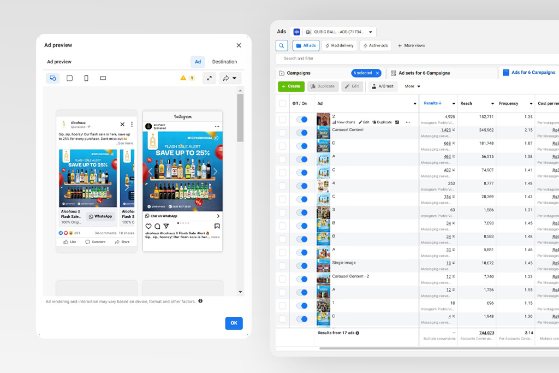Open the Ad sets for 6 Campaigns tab
The height and width of the screenshot is (373, 559).
(420, 73)
